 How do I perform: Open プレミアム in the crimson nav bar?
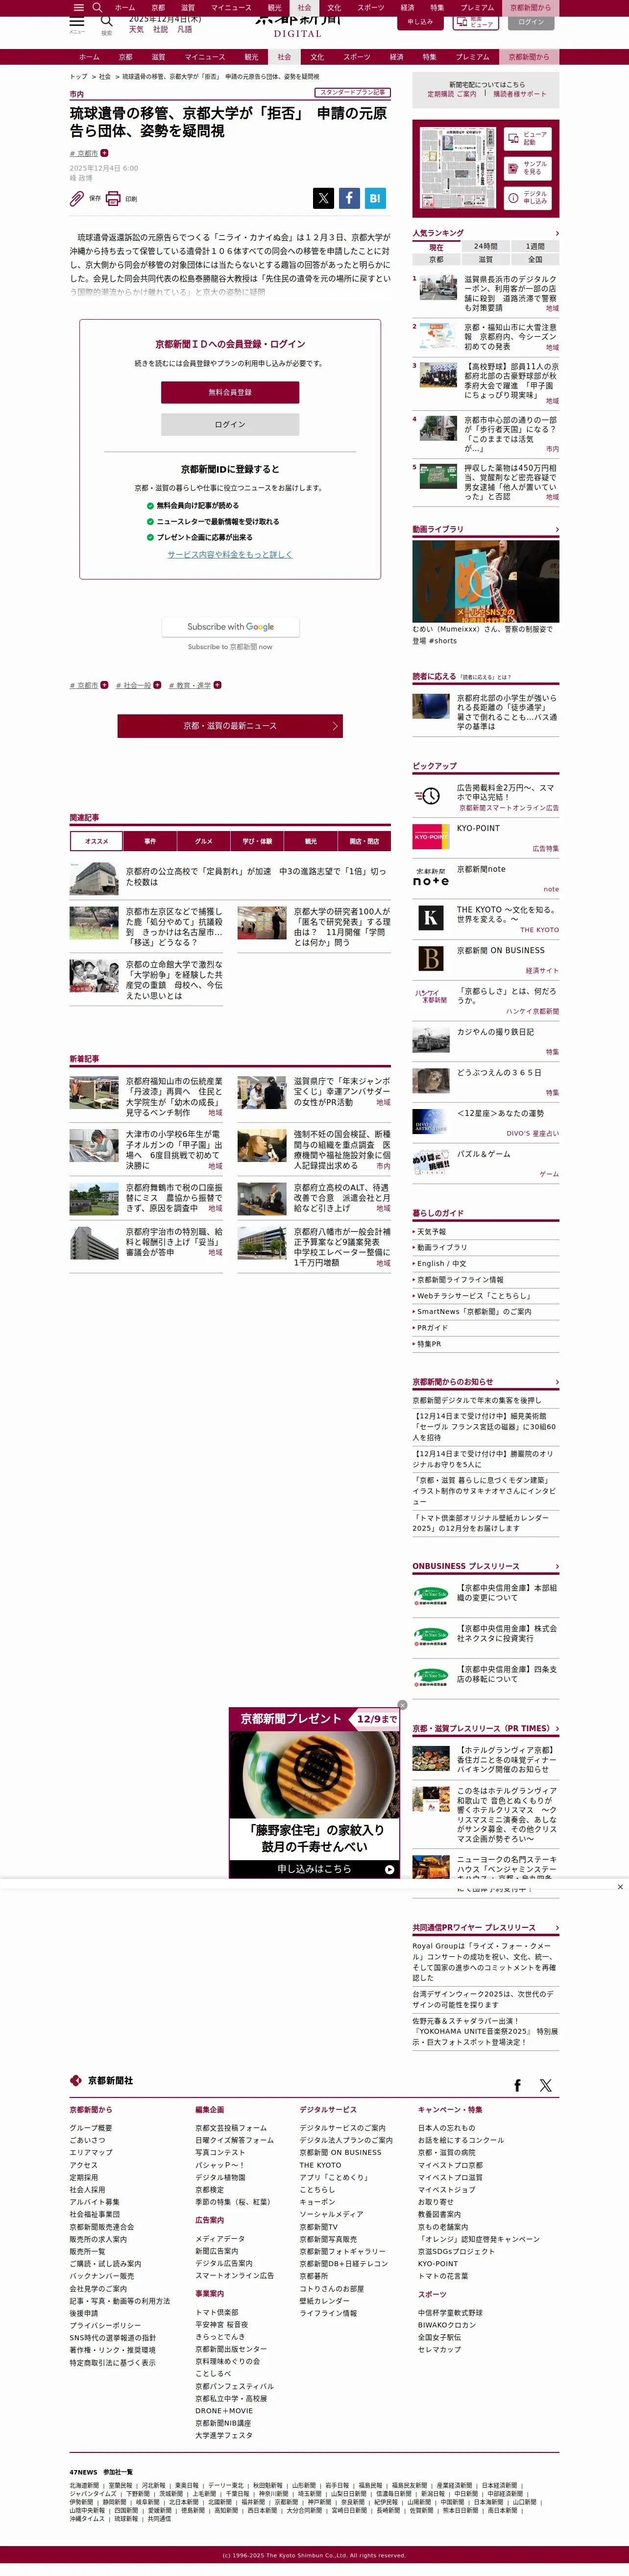tap(472, 57)
